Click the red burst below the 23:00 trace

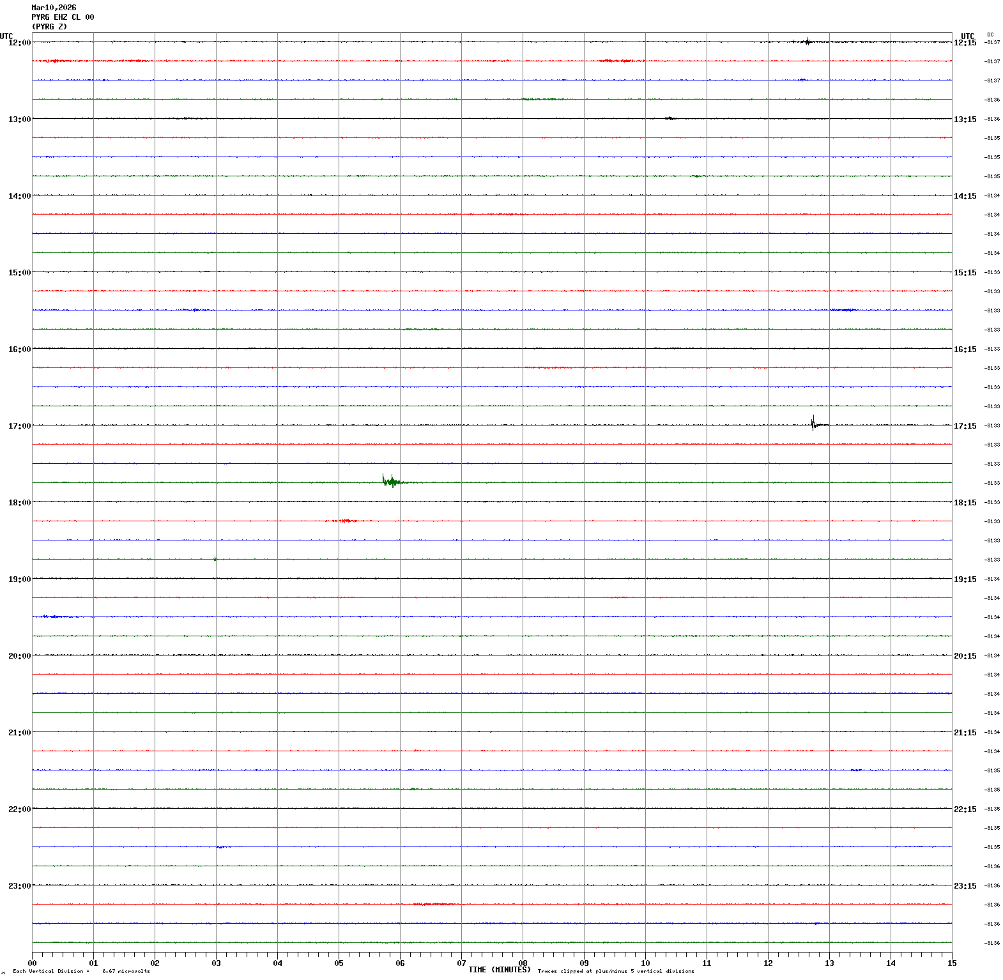(434, 904)
